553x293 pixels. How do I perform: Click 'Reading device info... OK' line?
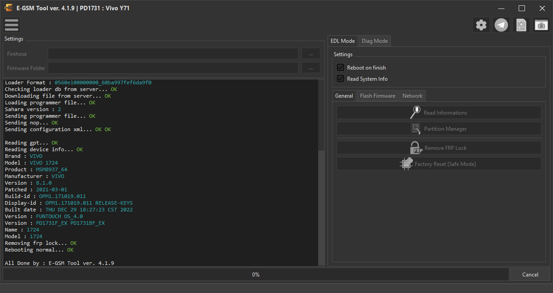tap(44, 149)
